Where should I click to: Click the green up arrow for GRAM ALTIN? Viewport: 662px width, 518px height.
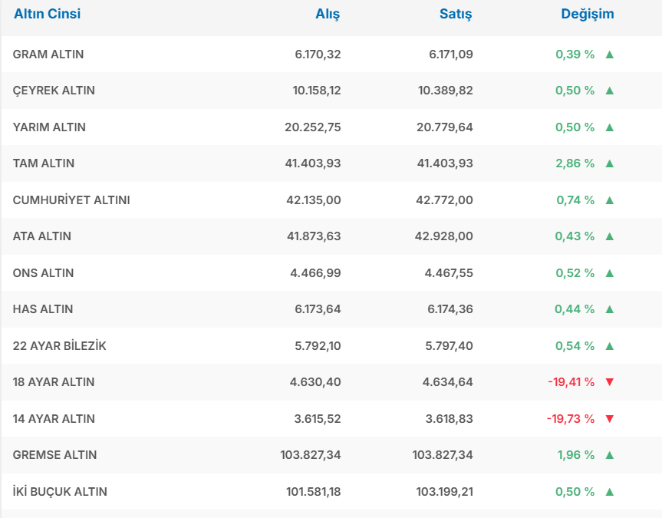click(610, 54)
